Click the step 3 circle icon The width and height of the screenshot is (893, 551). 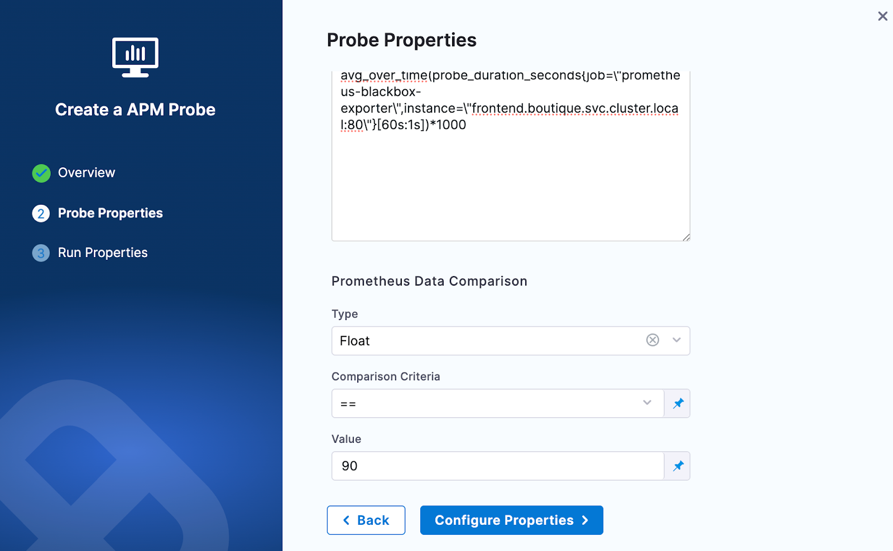[x=41, y=253]
